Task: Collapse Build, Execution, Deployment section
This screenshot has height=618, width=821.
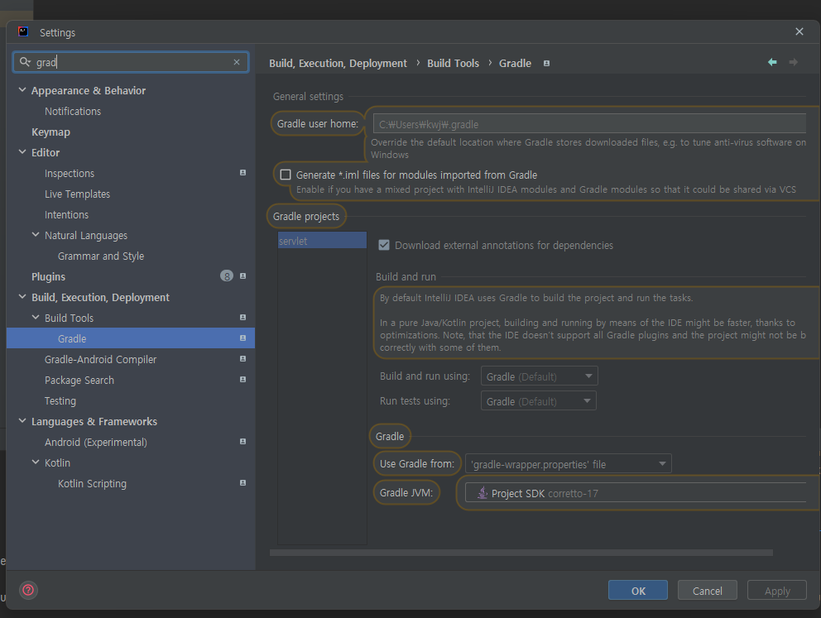Action: (22, 297)
